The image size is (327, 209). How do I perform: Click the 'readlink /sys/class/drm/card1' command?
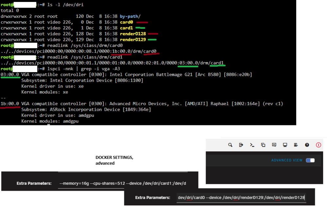[x=85, y=57]
